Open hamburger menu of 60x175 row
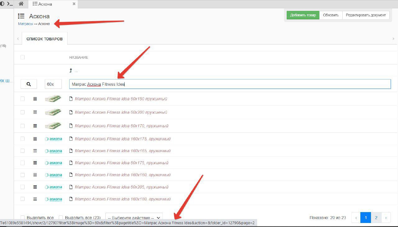This screenshot has width=398, height=227. click(x=35, y=163)
